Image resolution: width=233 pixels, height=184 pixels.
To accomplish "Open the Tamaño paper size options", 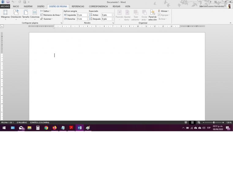I will point(26,14).
